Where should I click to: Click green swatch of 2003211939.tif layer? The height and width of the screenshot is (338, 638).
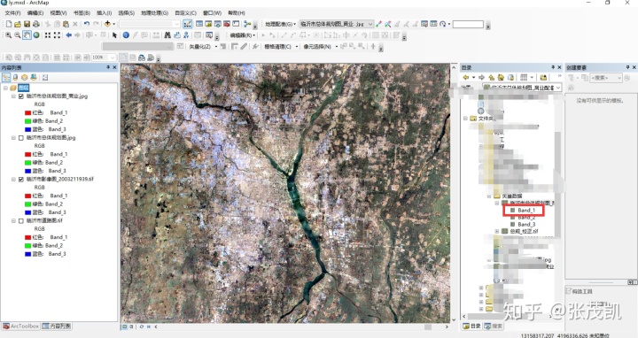tap(28, 204)
